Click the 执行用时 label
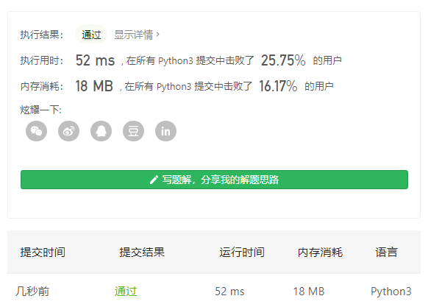 tap(41, 60)
